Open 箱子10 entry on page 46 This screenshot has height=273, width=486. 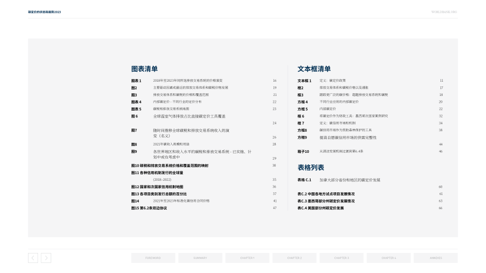[x=370, y=151]
